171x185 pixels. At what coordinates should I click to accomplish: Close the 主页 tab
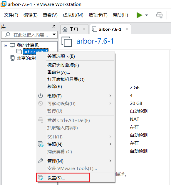pos(84,29)
